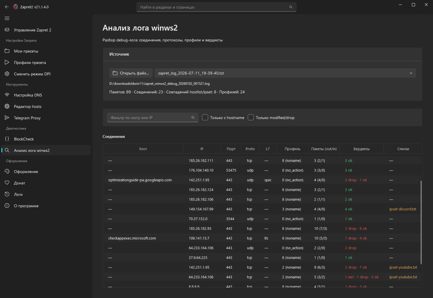Click the wifi icon for Настройка DNS
Screen dimensions: 433x298
coord(7,95)
